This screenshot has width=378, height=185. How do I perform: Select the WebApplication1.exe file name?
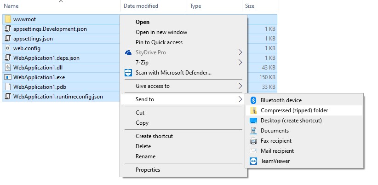(39, 77)
